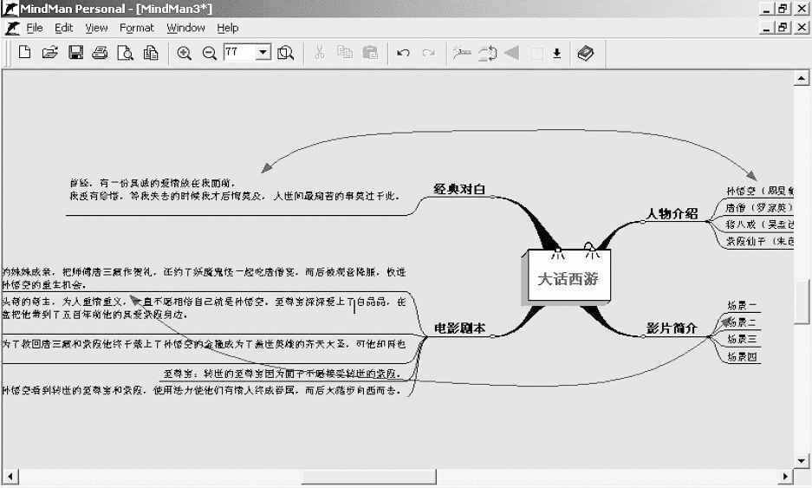This screenshot has height=488, width=812.
Task: Open the Format menu
Action: coord(137,28)
